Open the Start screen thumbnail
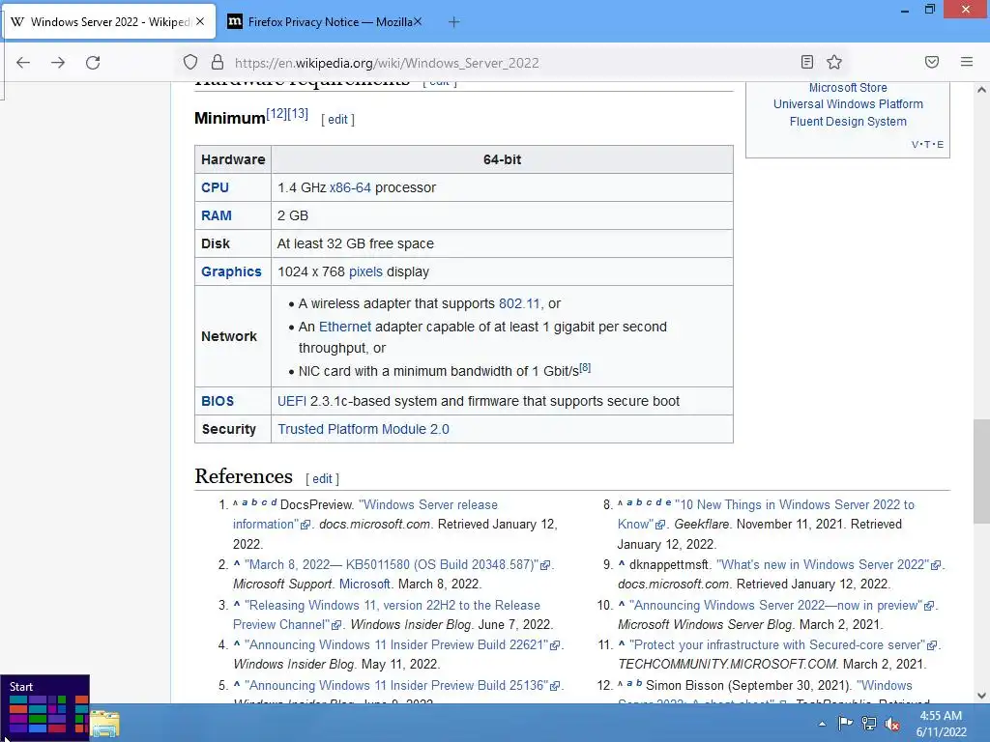The width and height of the screenshot is (990, 742). pyautogui.click(x=44, y=707)
